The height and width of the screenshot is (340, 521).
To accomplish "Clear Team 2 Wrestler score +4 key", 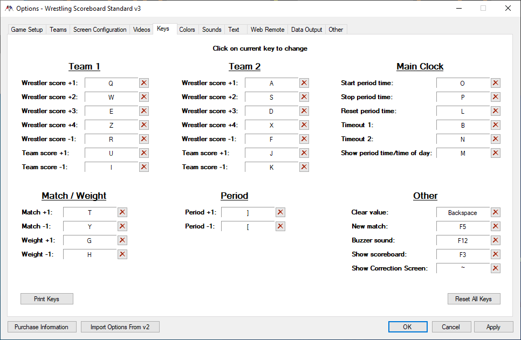I will pos(304,125).
